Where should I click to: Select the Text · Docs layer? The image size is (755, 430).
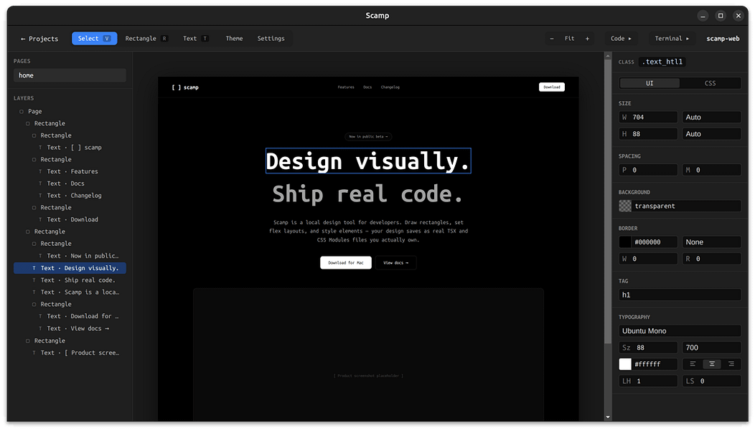[x=70, y=183]
